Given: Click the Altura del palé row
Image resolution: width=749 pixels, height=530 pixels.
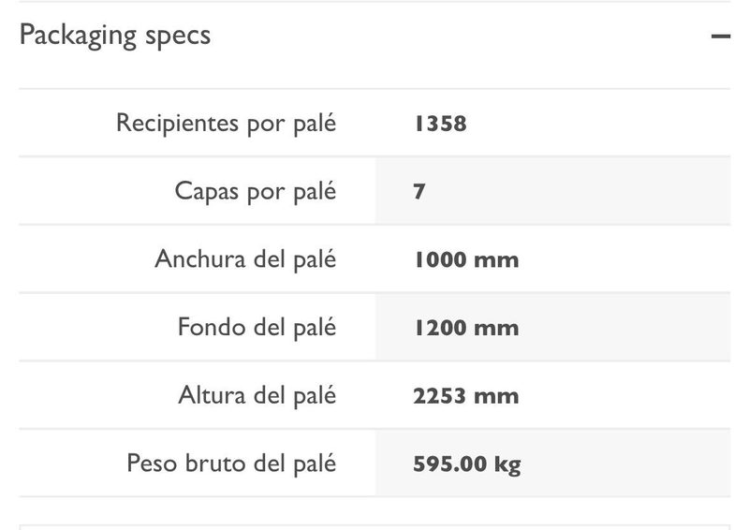Looking at the screenshot, I should click(x=374, y=395).
